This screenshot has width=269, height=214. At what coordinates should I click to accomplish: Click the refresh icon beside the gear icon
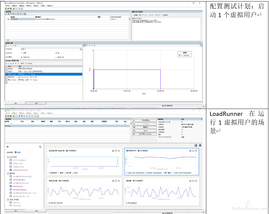[x=196, y=145]
